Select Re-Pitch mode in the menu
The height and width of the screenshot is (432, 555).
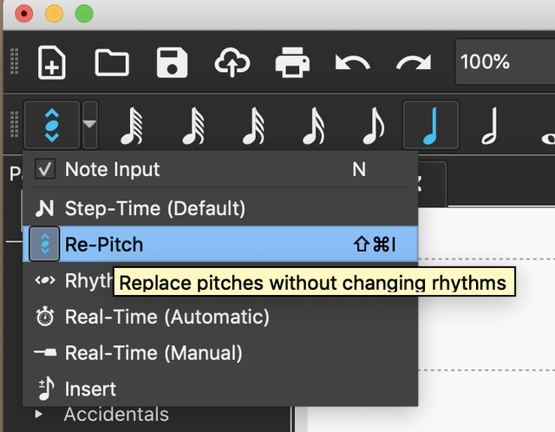(104, 245)
